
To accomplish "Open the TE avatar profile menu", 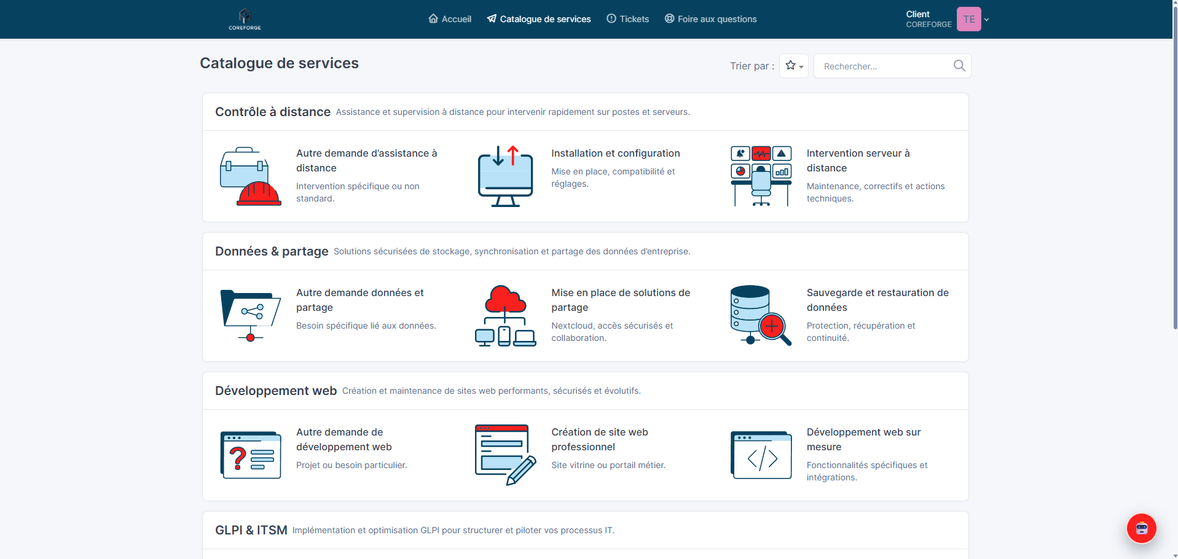I will pos(968,19).
